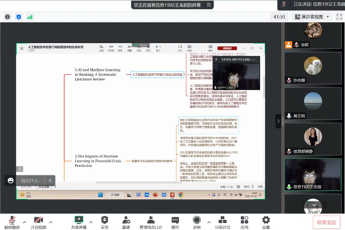
Task: Turn on camera with 开启视频
Action: [x=39, y=223]
